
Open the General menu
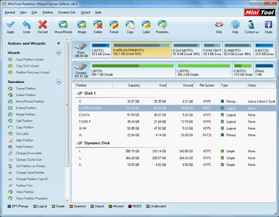tap(10, 13)
